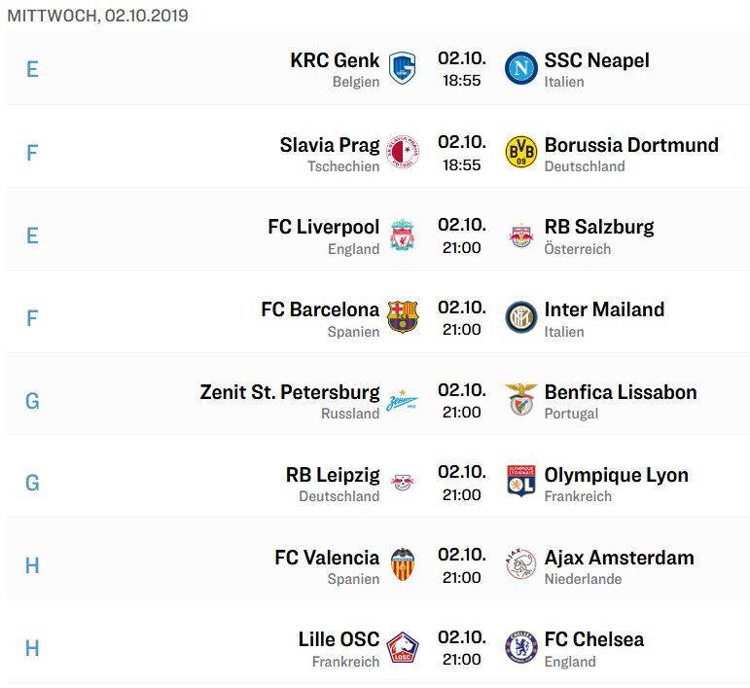This screenshot has width=750, height=688.
Task: Open the RB Leipzig team name
Action: 333,475
